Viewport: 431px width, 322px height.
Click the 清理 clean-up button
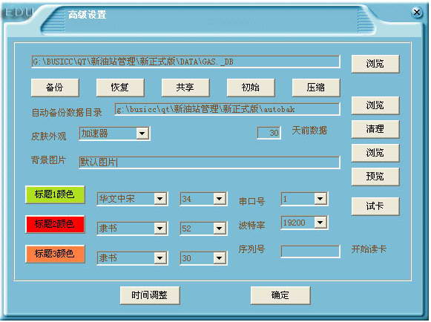pos(375,129)
